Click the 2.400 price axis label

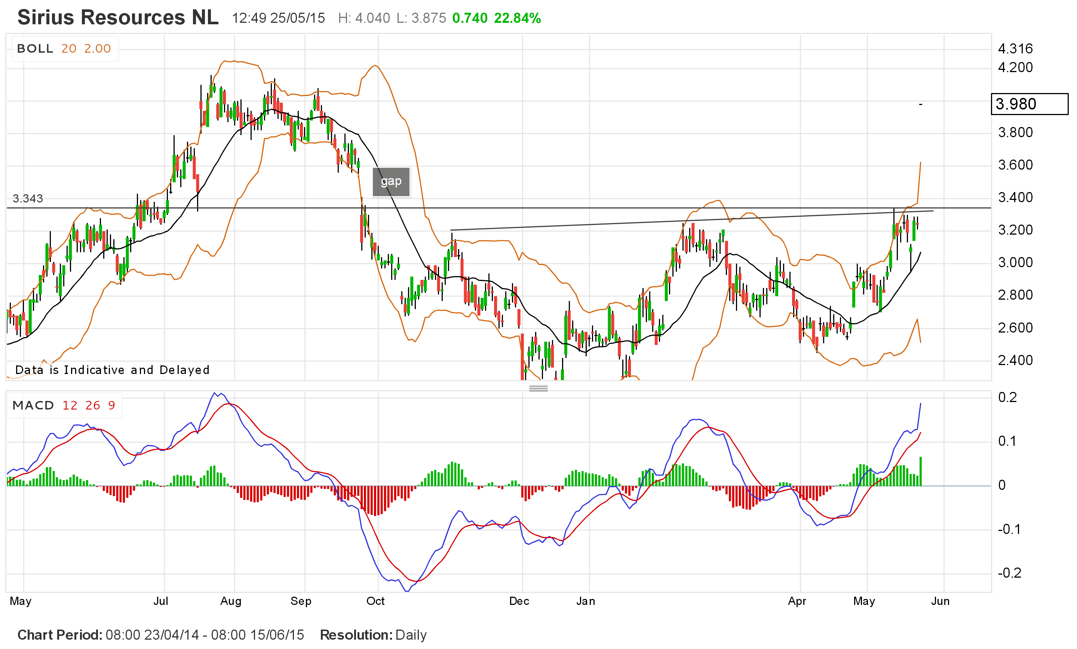(1015, 360)
